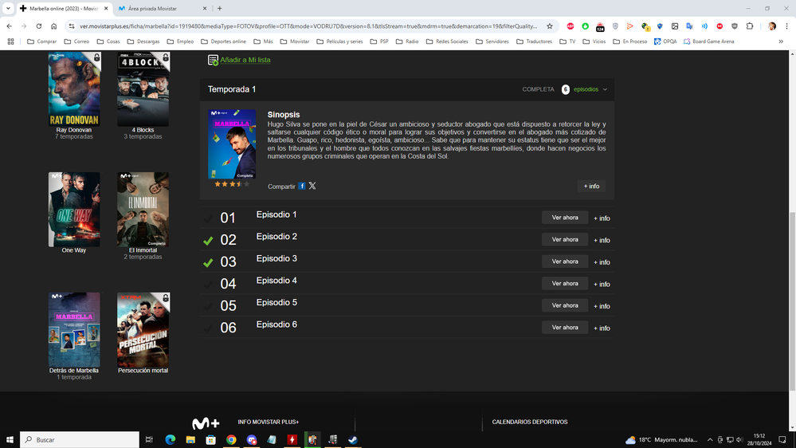Toggle watched checkmark for Episodio 4
796x448 pixels.
(x=208, y=285)
